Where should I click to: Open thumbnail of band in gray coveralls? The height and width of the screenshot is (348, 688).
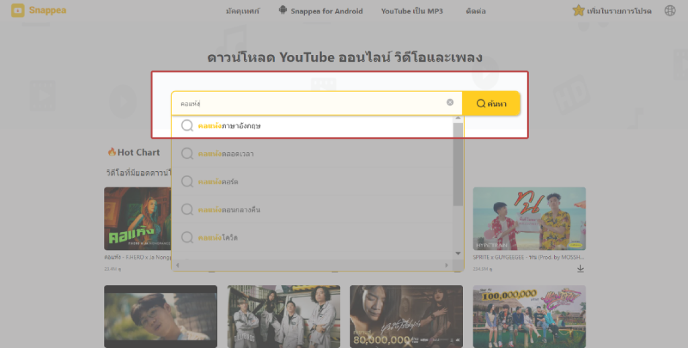284,316
